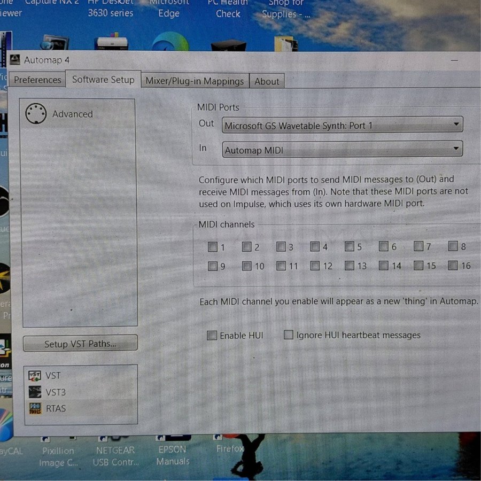Click the VST3 plug-in icon

[x=35, y=392]
